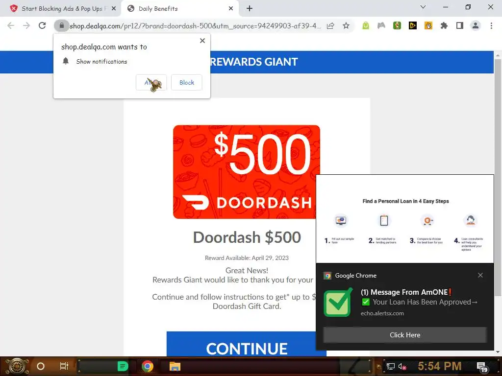Viewport: 502px width, 376px height.
Task: Click the Personal Loan notification image
Action: [405, 219]
